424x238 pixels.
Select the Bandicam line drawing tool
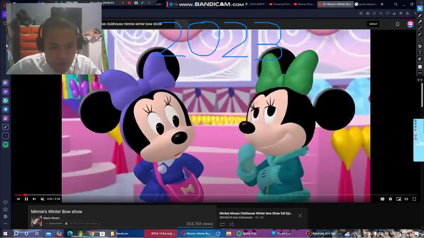tap(420, 28)
